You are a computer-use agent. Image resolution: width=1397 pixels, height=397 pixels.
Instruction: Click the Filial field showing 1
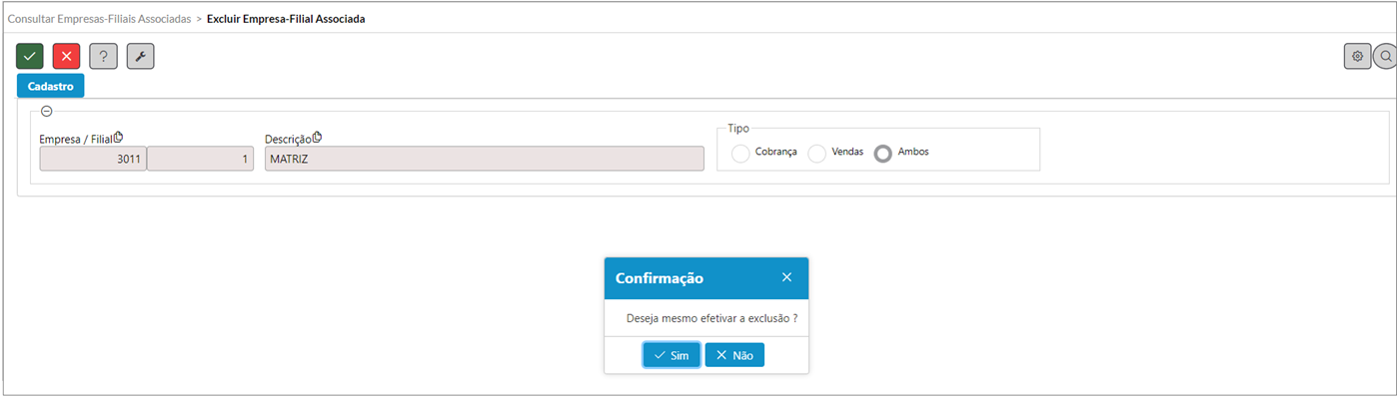click(201, 159)
